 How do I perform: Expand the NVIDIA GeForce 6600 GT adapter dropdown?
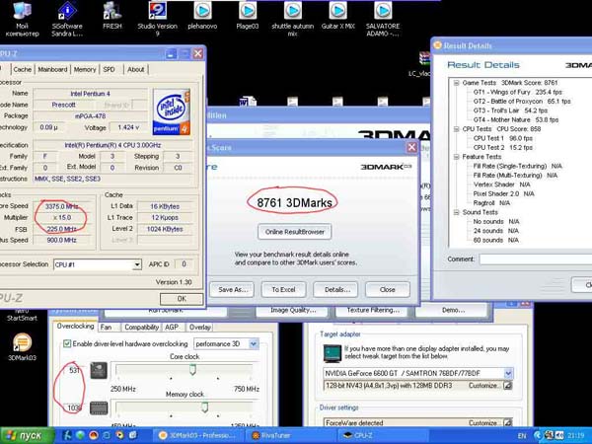tap(507, 374)
